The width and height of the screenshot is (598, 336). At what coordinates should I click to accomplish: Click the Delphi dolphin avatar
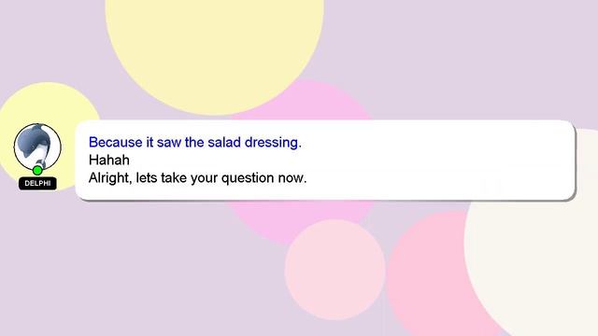(37, 147)
